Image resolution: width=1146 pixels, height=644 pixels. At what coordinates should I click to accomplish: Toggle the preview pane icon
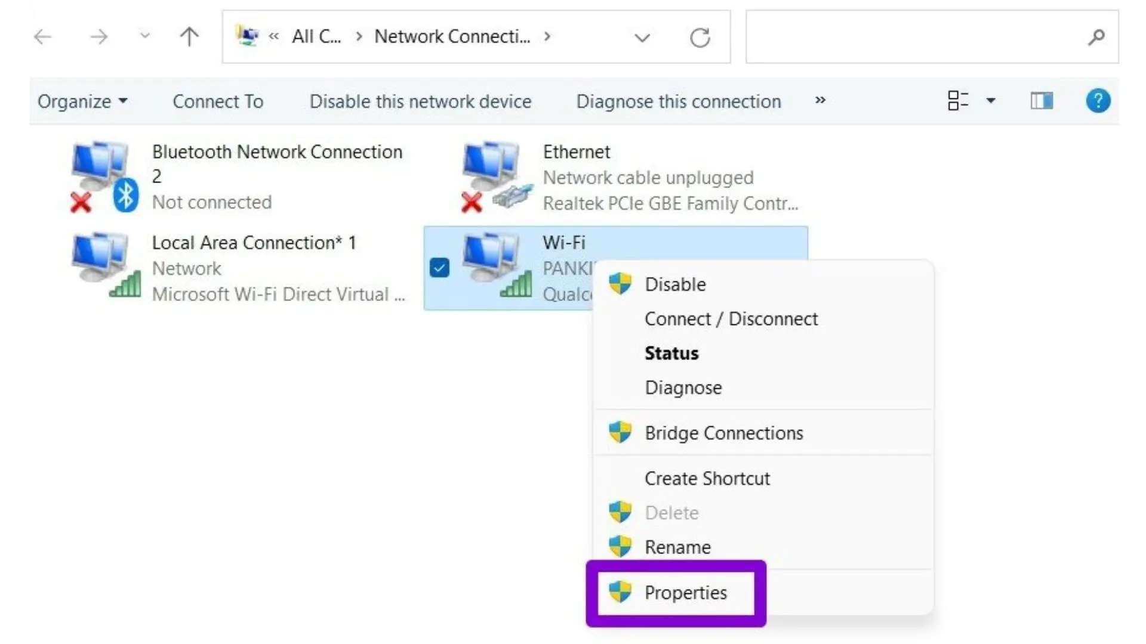[1042, 101]
